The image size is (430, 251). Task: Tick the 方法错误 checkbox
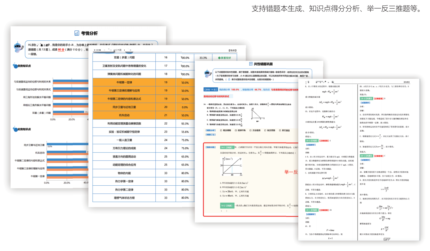(250, 130)
